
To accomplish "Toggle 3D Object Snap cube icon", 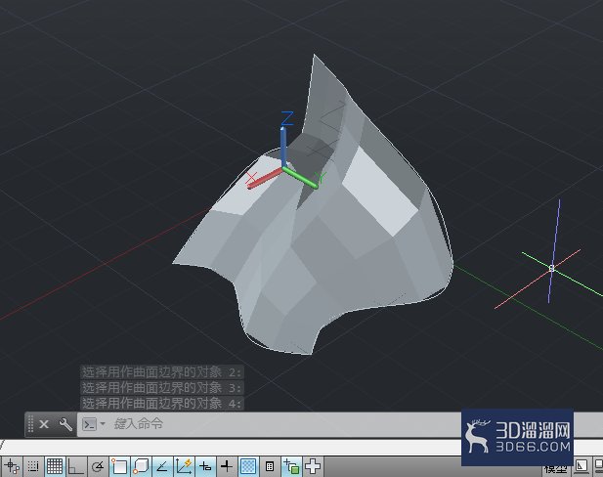I will 141,466.
